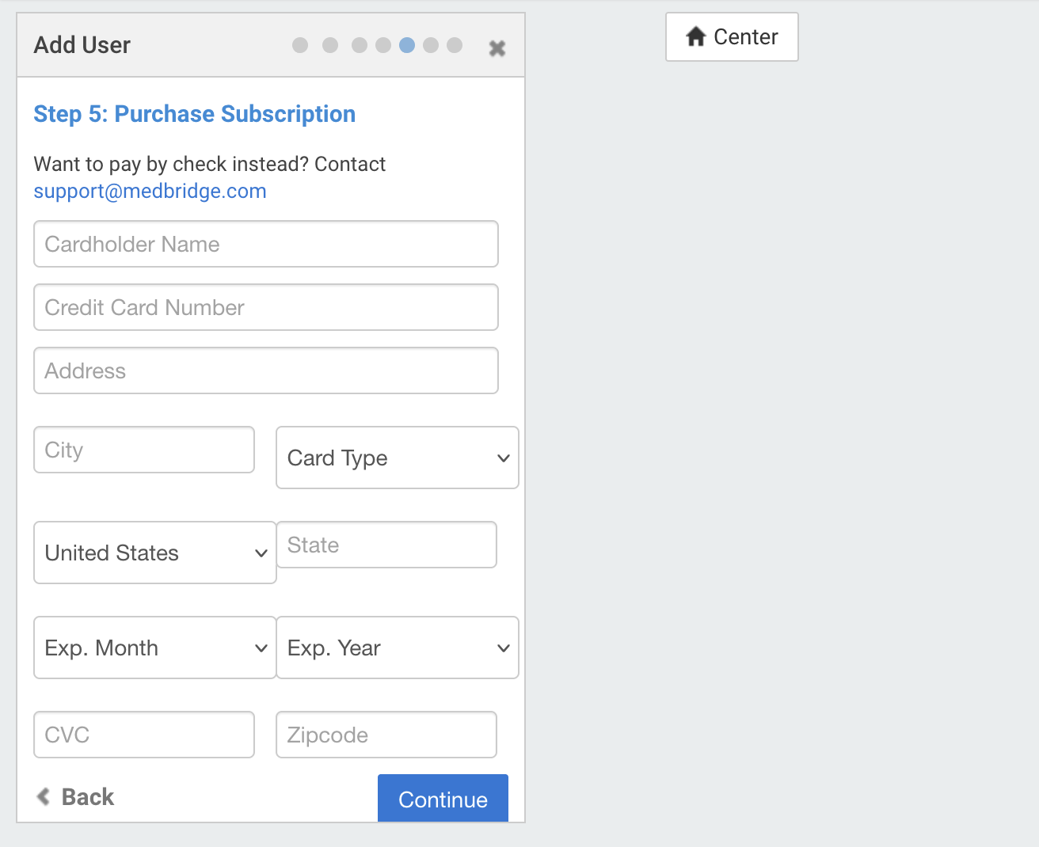Select the third step dot indicator
The width and height of the screenshot is (1039, 847).
pos(360,45)
